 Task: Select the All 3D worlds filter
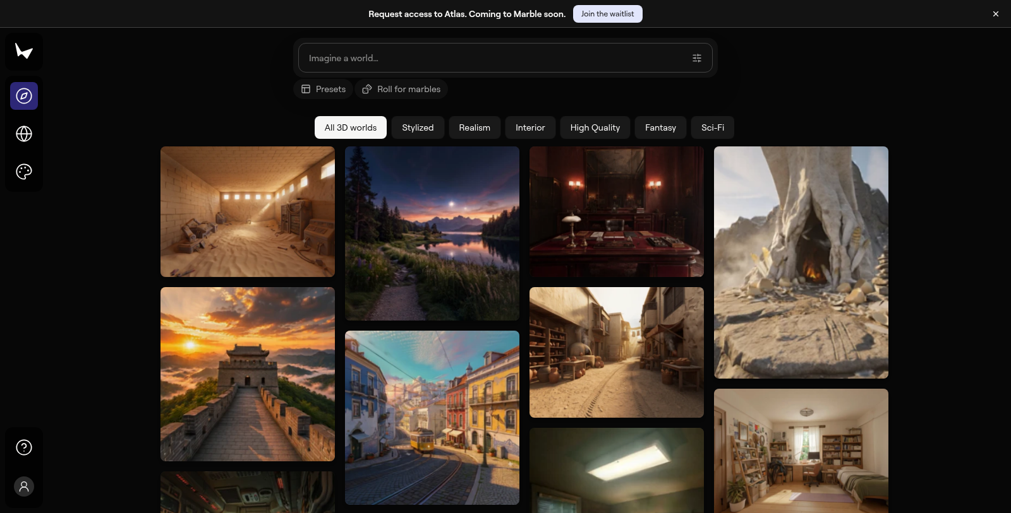351,127
